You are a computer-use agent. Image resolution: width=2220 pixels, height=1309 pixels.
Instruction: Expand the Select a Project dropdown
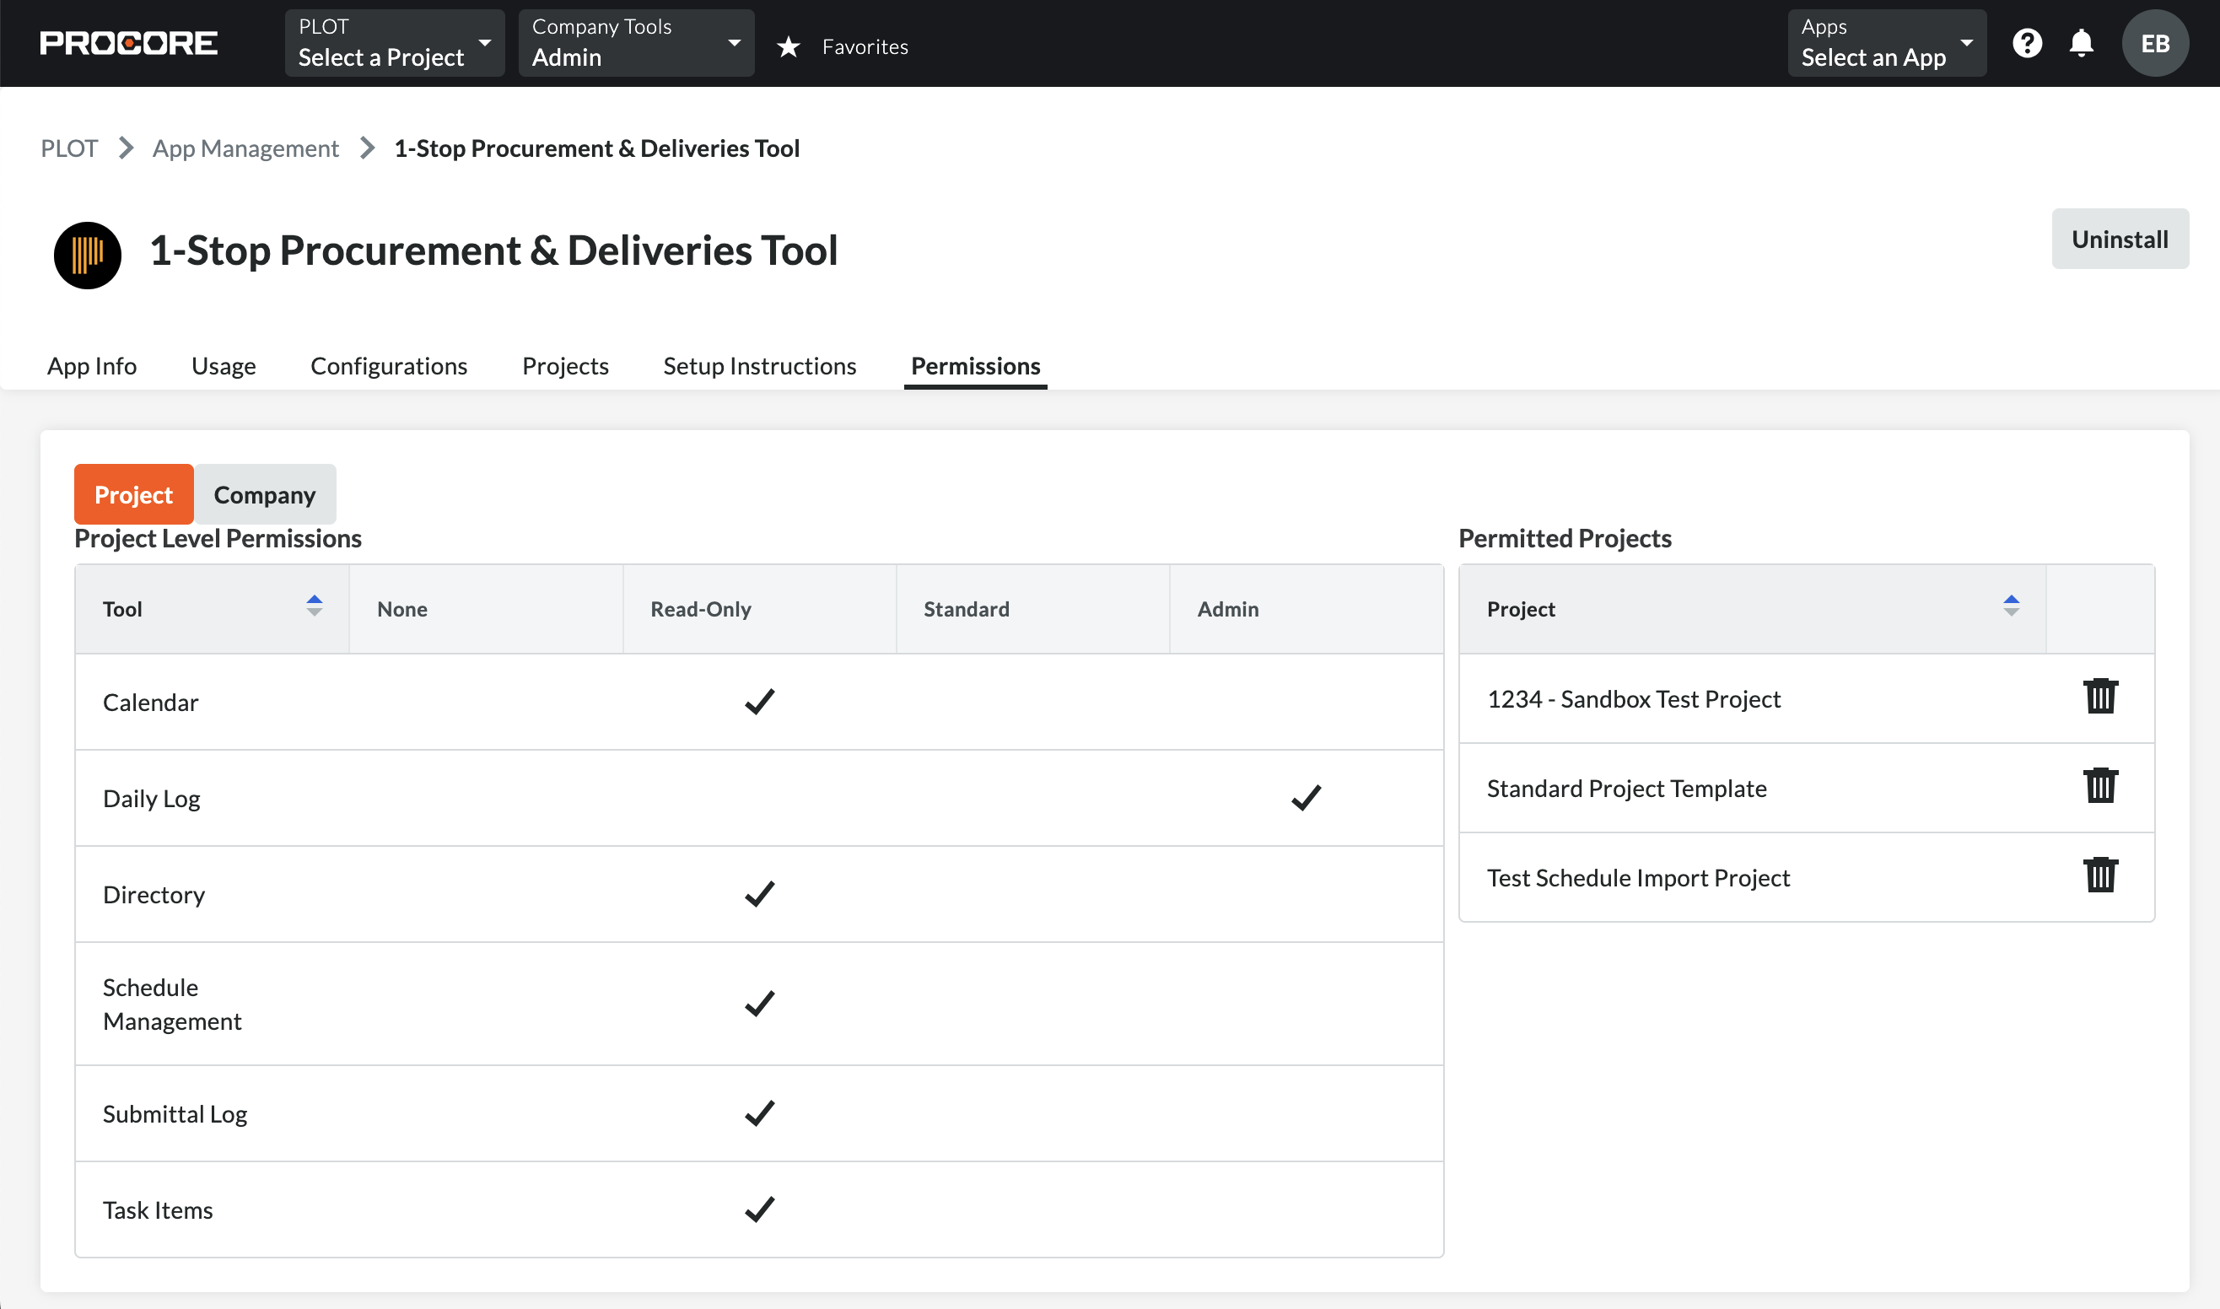(394, 43)
